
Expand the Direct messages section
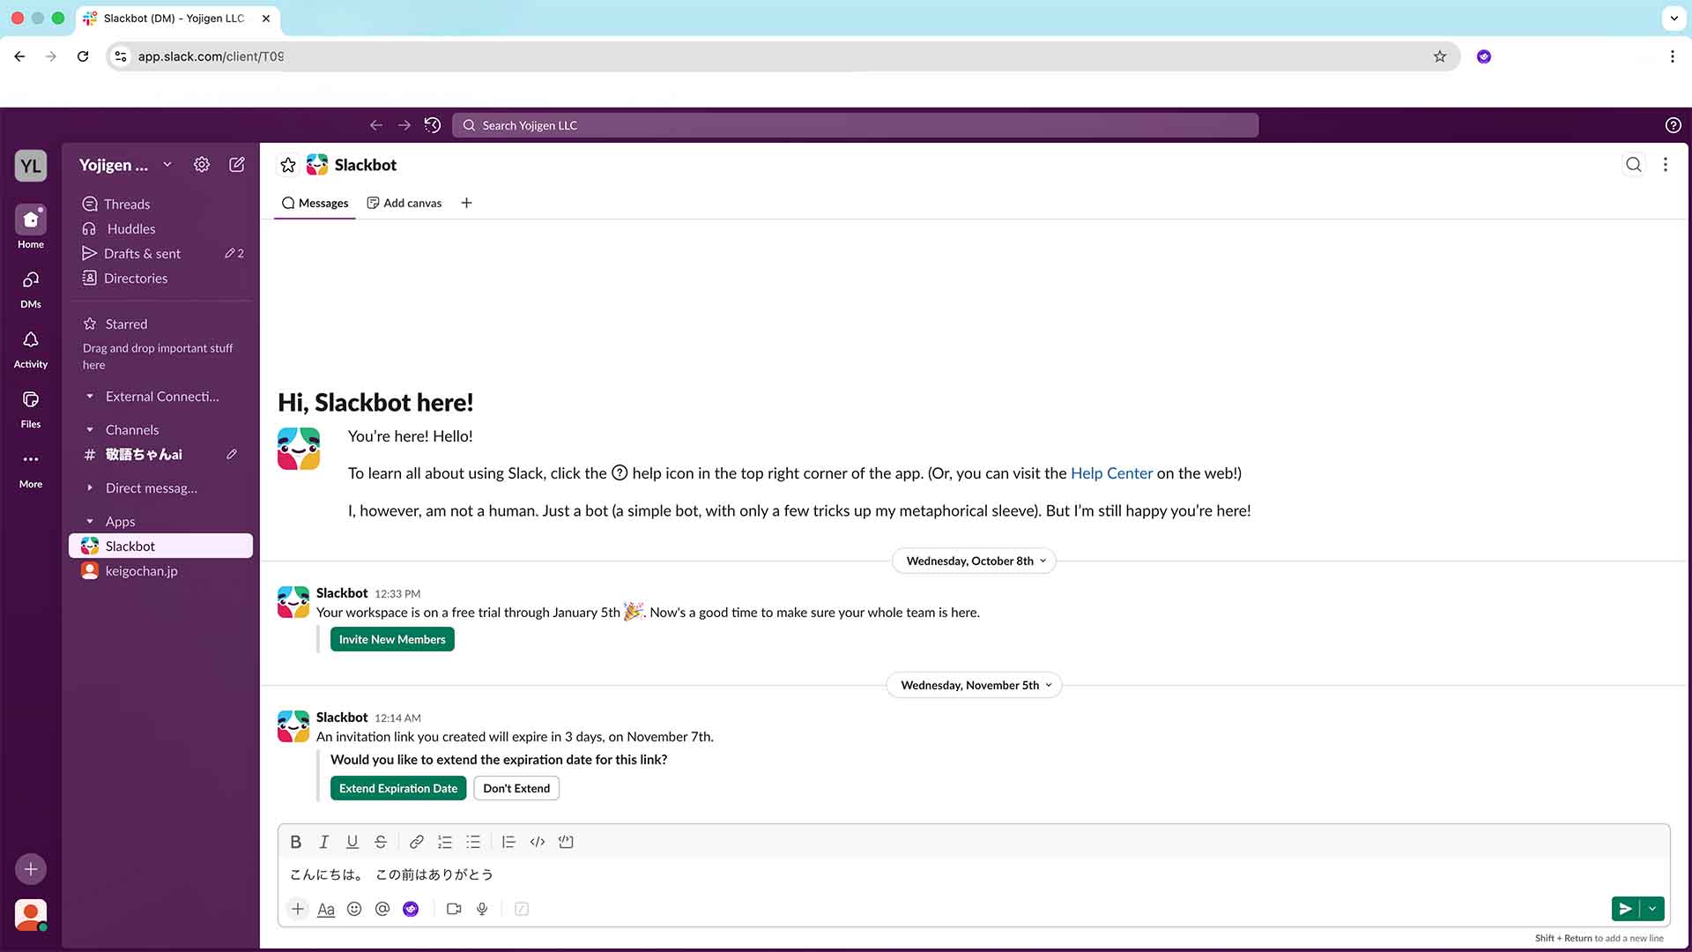(90, 488)
